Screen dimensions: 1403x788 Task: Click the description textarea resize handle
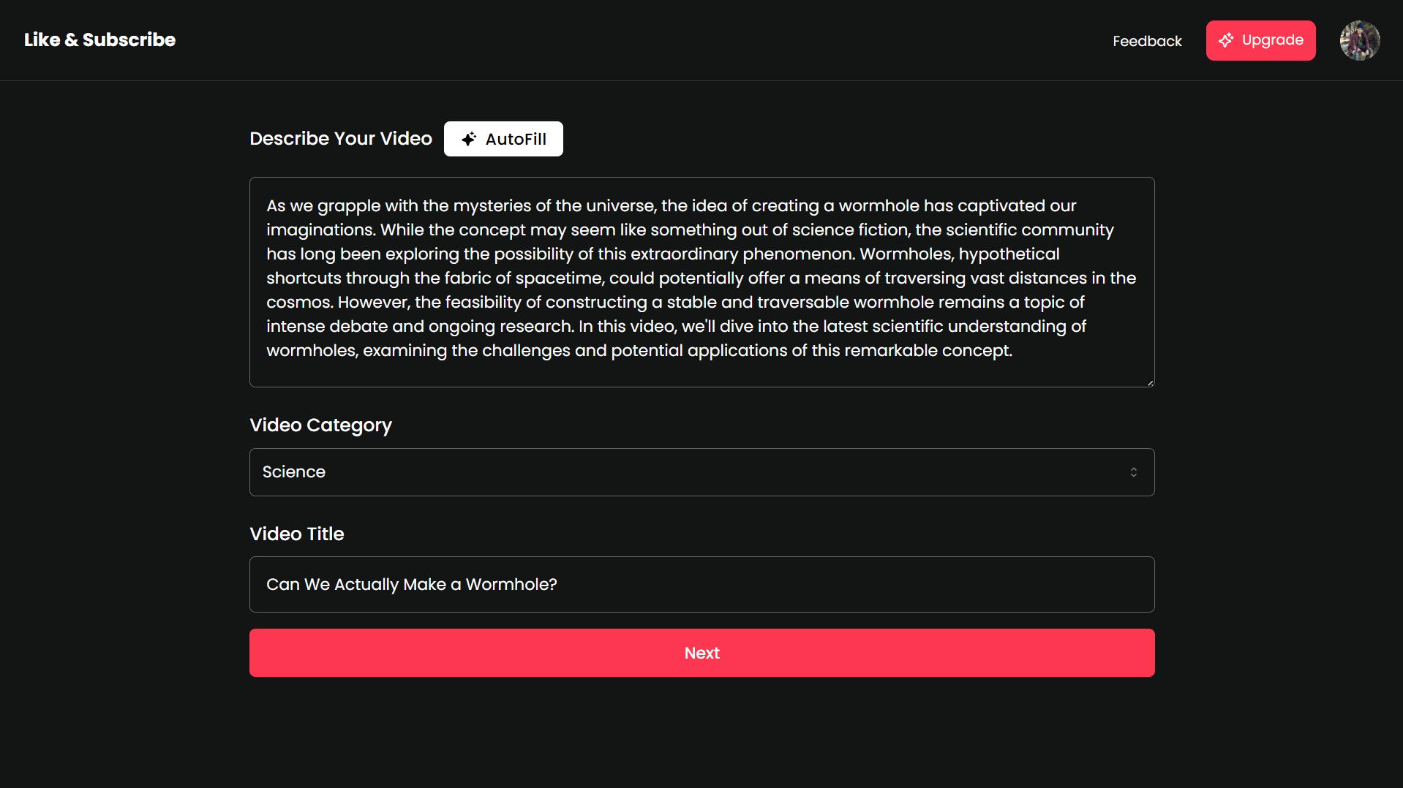pyautogui.click(x=1150, y=382)
